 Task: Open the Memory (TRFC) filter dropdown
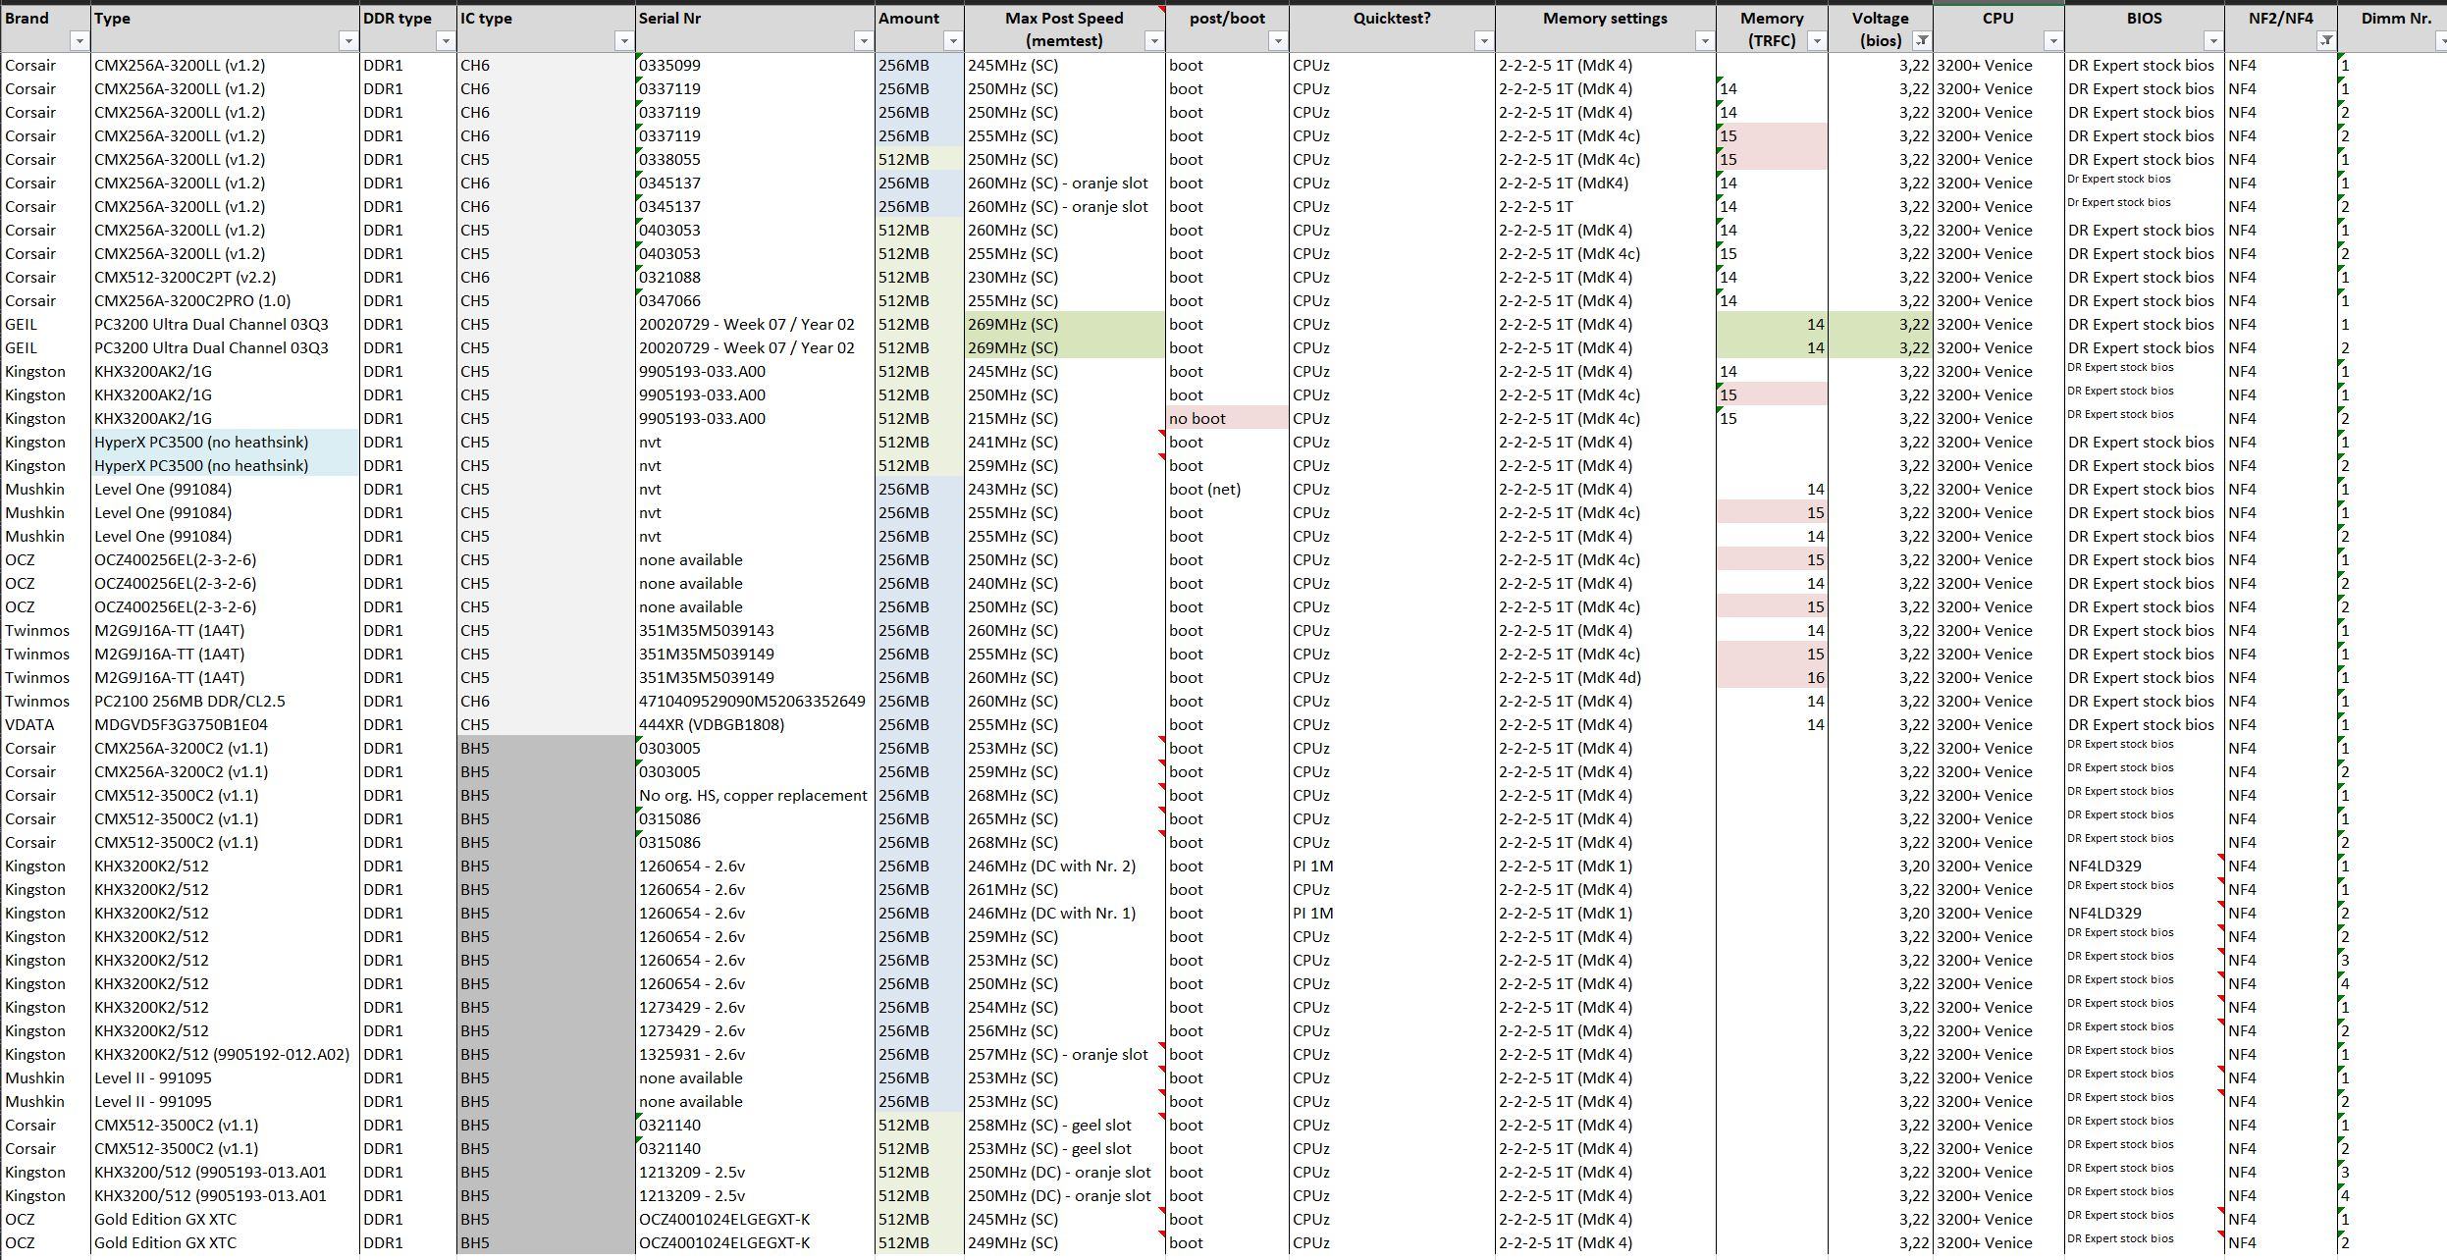(x=1817, y=41)
